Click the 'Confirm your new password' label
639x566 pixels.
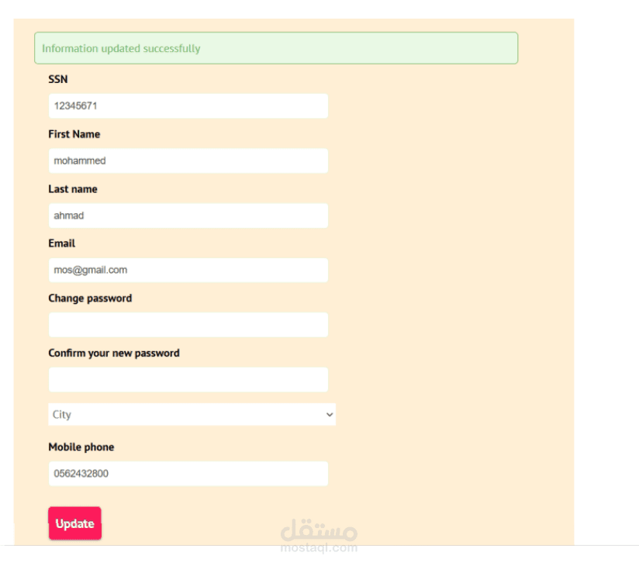[x=114, y=353]
